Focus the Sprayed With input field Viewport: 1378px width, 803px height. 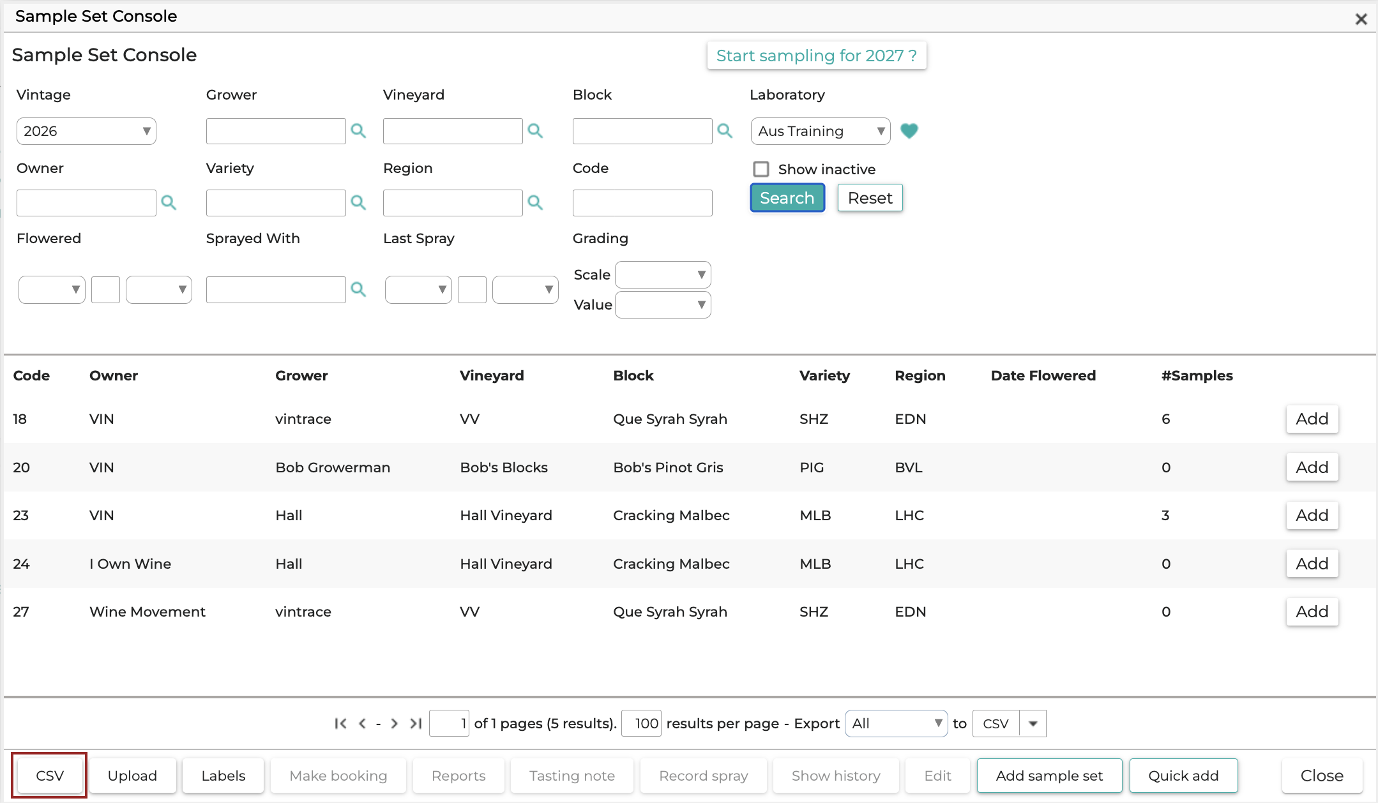(276, 289)
